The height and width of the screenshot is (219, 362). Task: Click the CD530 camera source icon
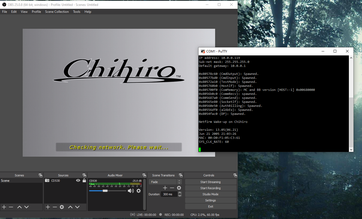pos(47,180)
